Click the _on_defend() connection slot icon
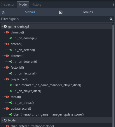This screenshot has height=127, width=115. click(11, 50)
